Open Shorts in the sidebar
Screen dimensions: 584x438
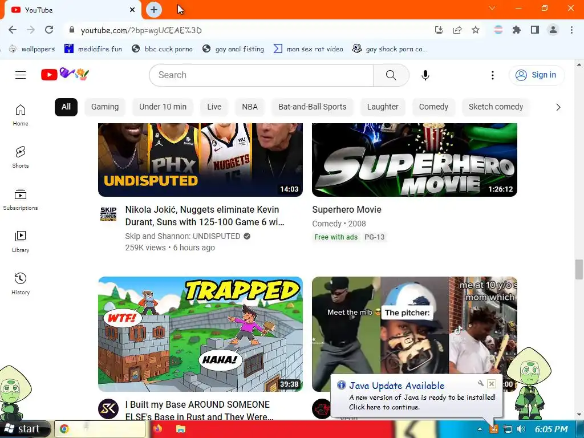pyautogui.click(x=21, y=157)
